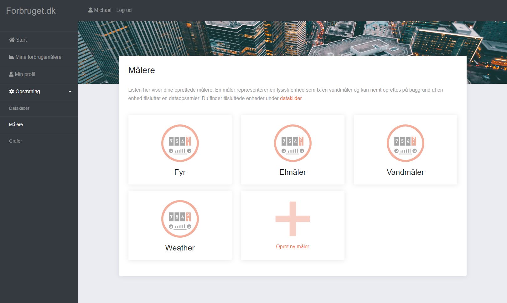The height and width of the screenshot is (303, 507).
Task: Follow the red datakilder link in description
Action: click(x=291, y=98)
